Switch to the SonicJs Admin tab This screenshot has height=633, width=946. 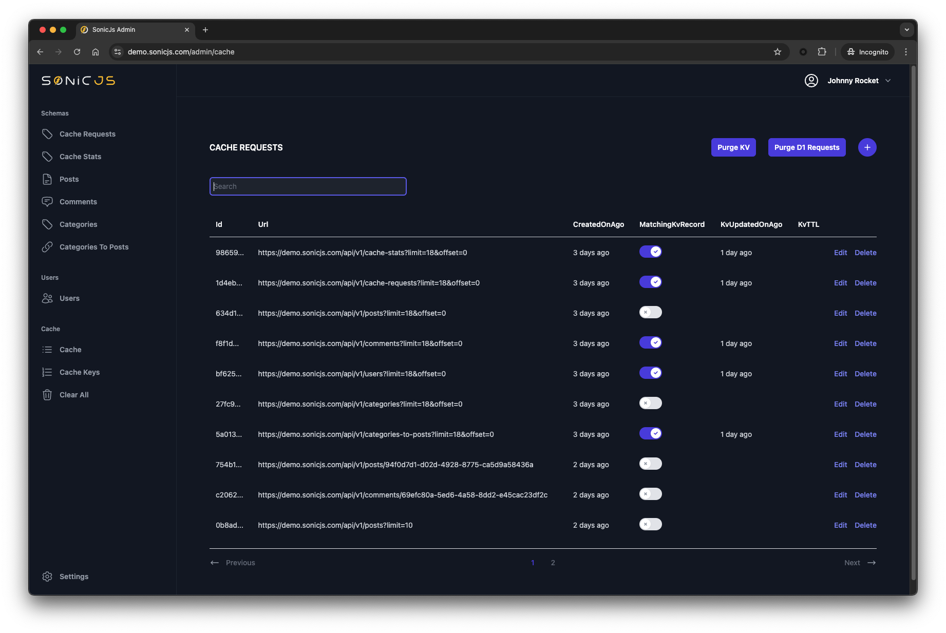click(x=128, y=30)
